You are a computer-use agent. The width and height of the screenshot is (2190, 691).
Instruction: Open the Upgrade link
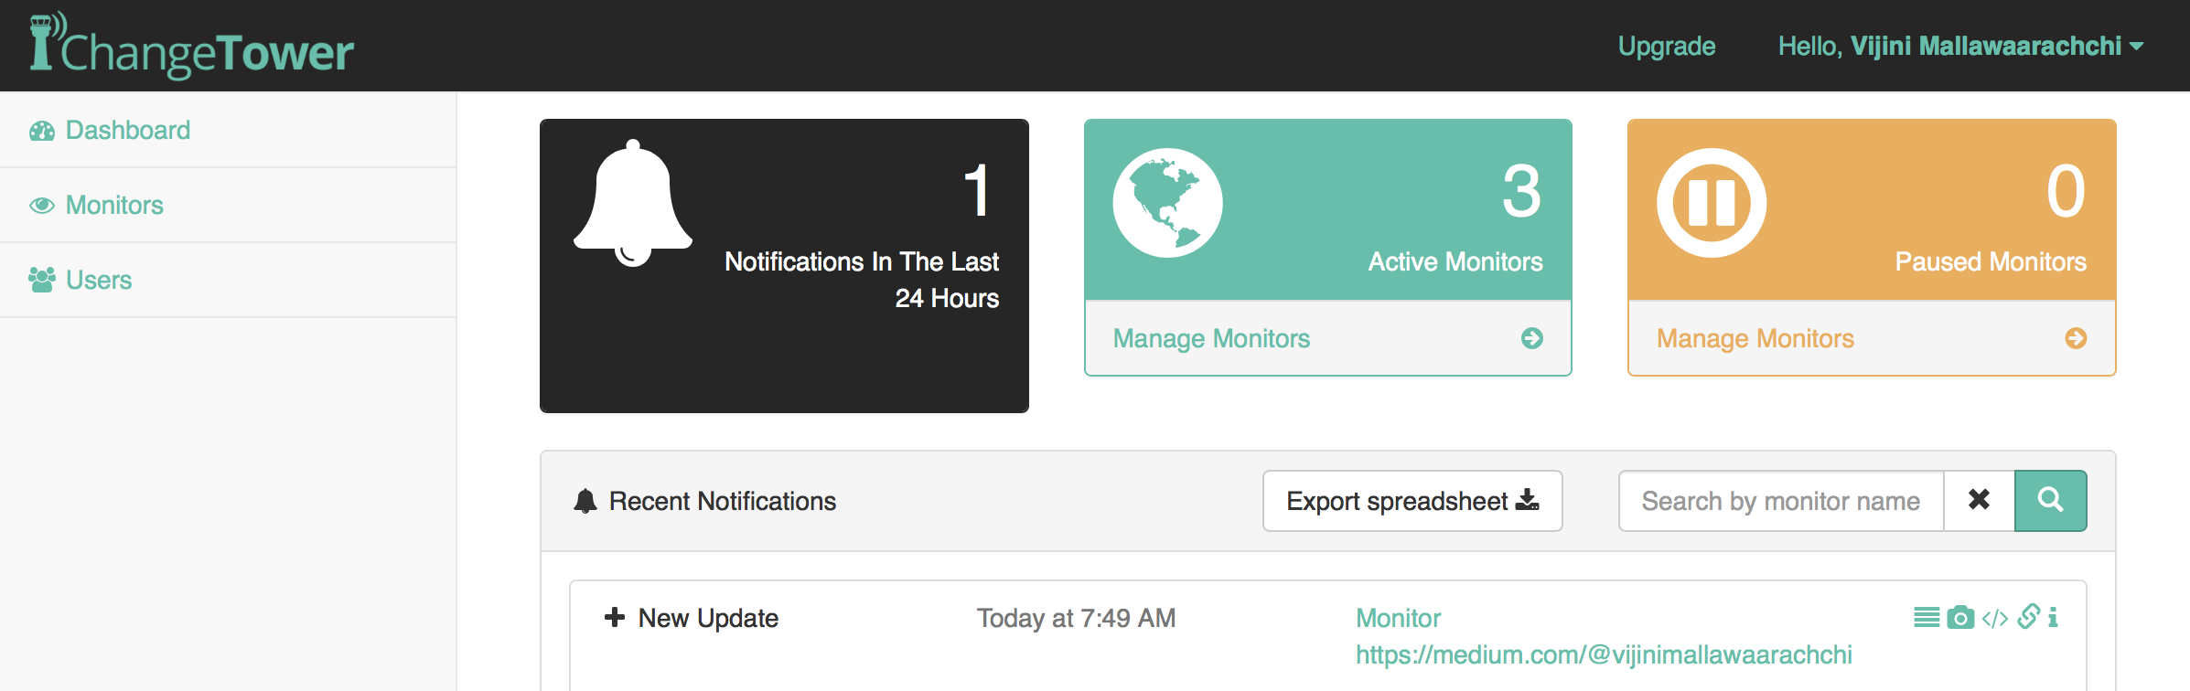point(1667,46)
